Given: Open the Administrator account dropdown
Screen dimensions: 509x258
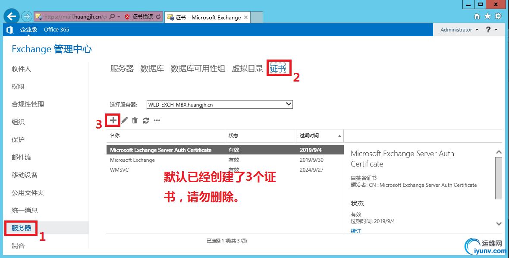Looking at the screenshot, I should (x=459, y=29).
